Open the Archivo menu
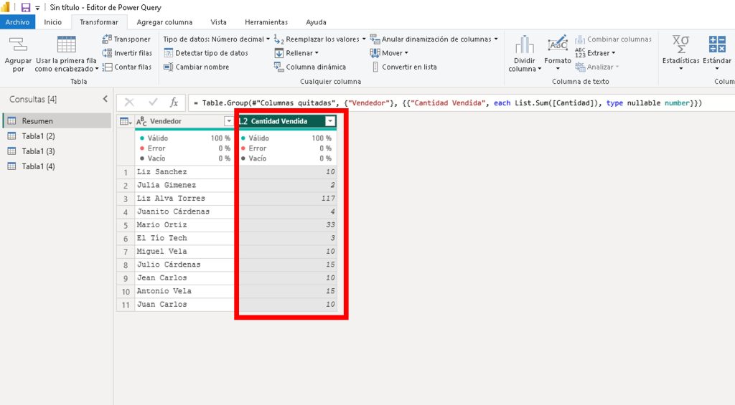735x405 pixels. pyautogui.click(x=17, y=22)
